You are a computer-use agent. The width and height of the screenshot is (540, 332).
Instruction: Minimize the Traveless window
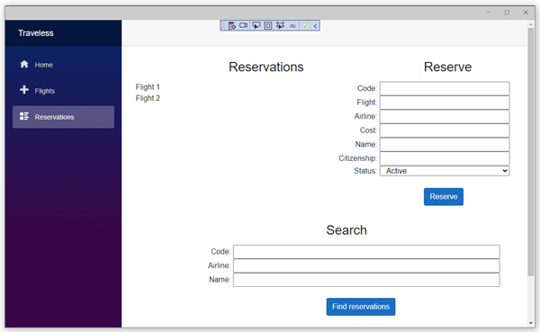[489, 13]
